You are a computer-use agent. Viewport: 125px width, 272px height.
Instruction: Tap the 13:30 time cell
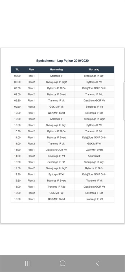pos(17,199)
